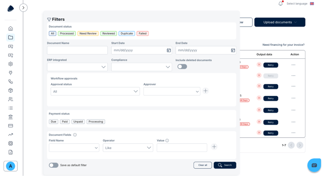This screenshot has height=176, width=324.
Task: Select the Failed status chip
Action: pos(143,33)
